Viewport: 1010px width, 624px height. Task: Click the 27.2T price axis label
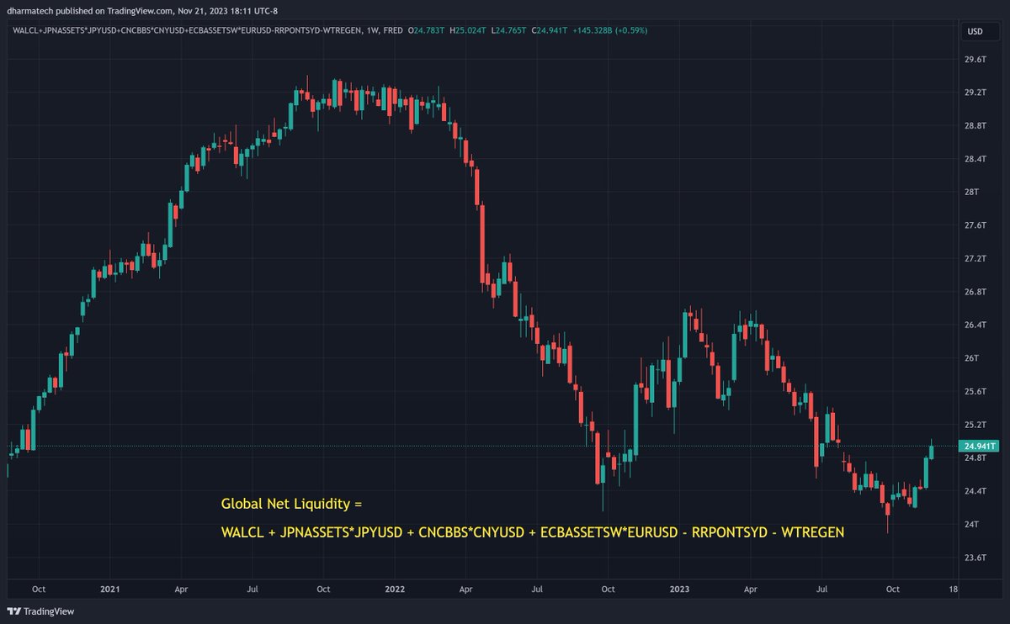(975, 258)
